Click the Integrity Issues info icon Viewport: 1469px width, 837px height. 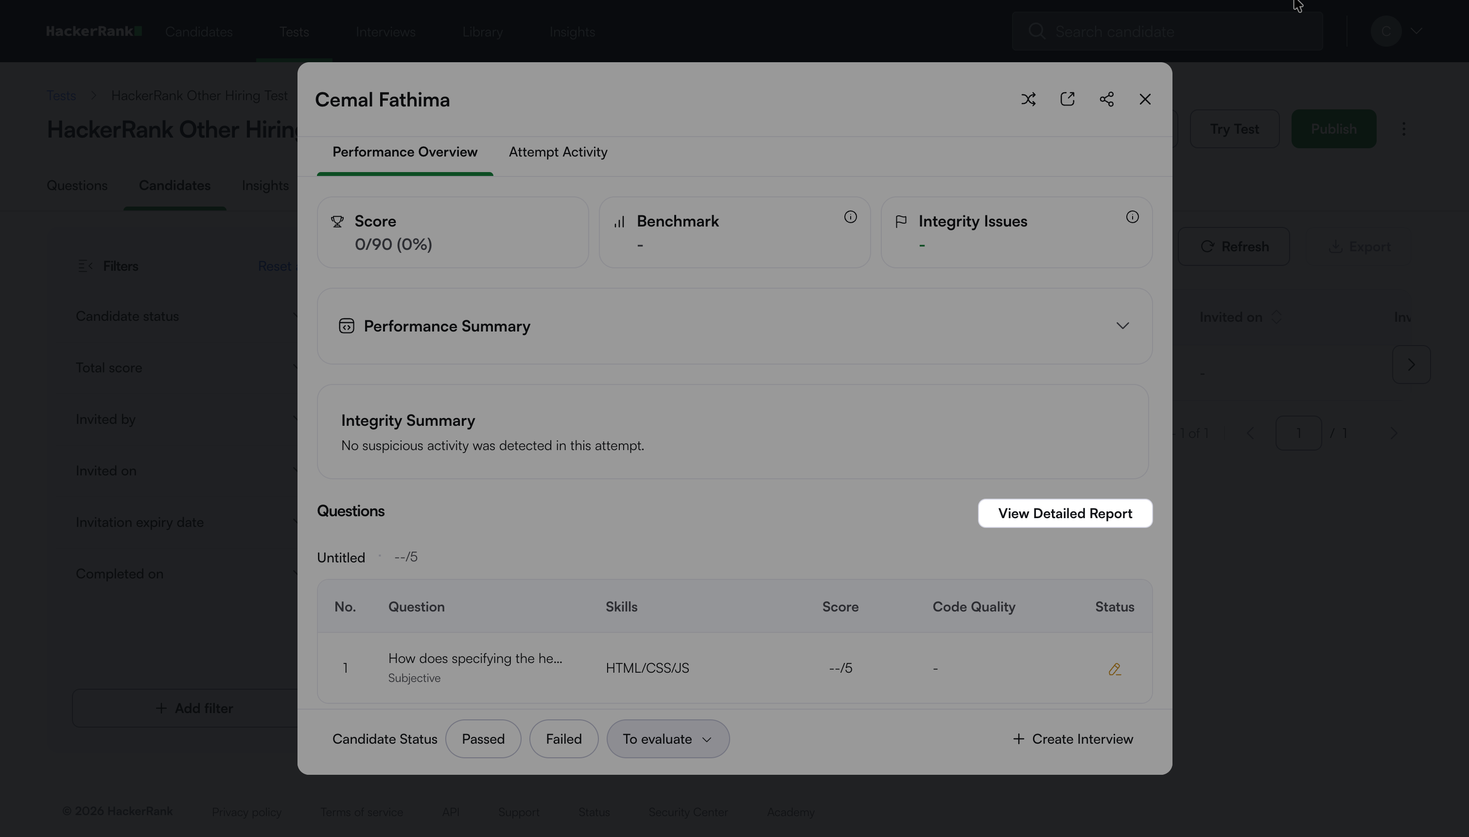coord(1132,217)
